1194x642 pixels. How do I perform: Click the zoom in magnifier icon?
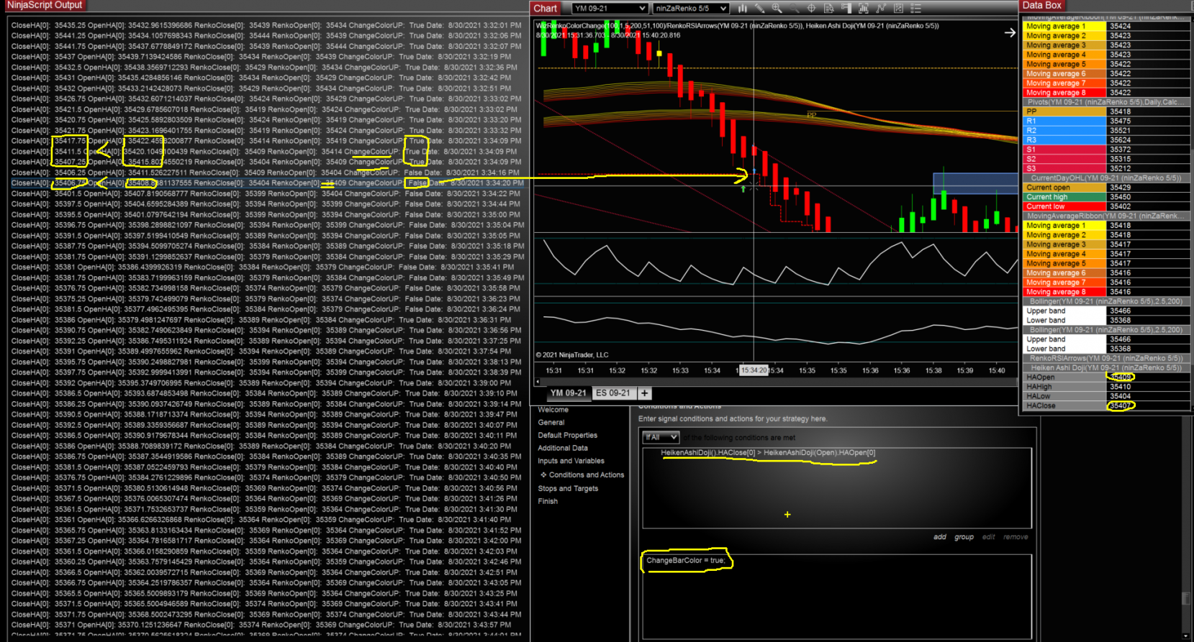(x=777, y=9)
